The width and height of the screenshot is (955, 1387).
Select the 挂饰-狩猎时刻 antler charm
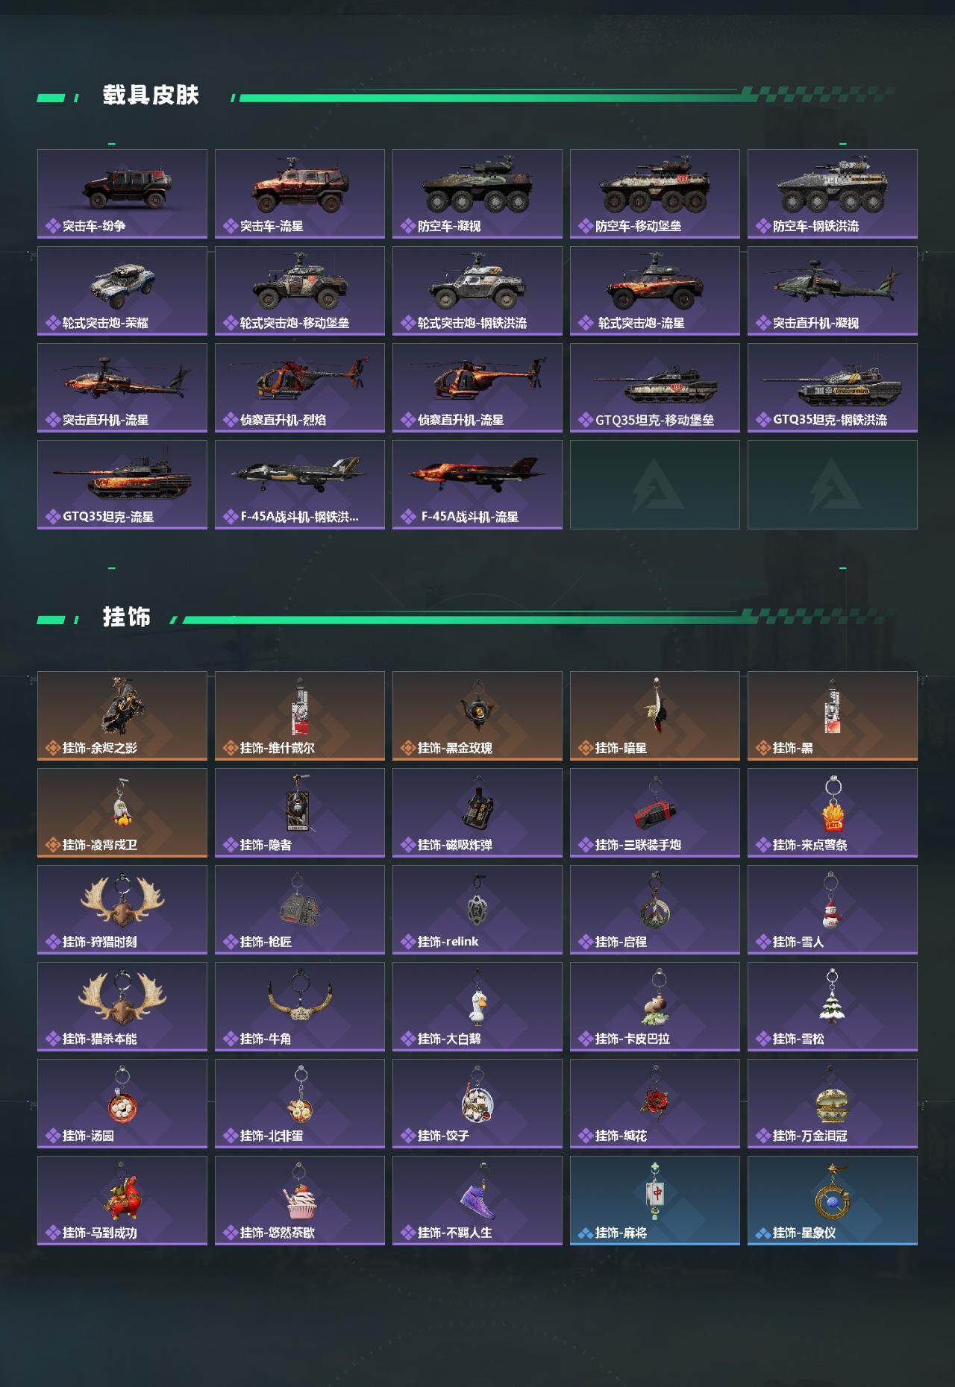point(122,910)
